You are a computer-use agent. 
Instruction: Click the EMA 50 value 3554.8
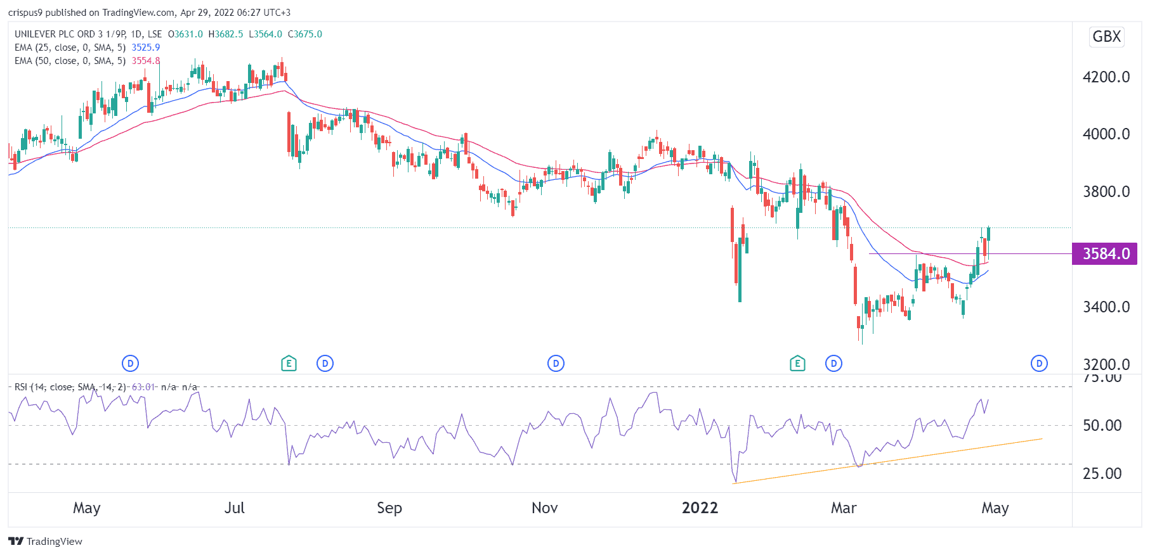(146, 61)
